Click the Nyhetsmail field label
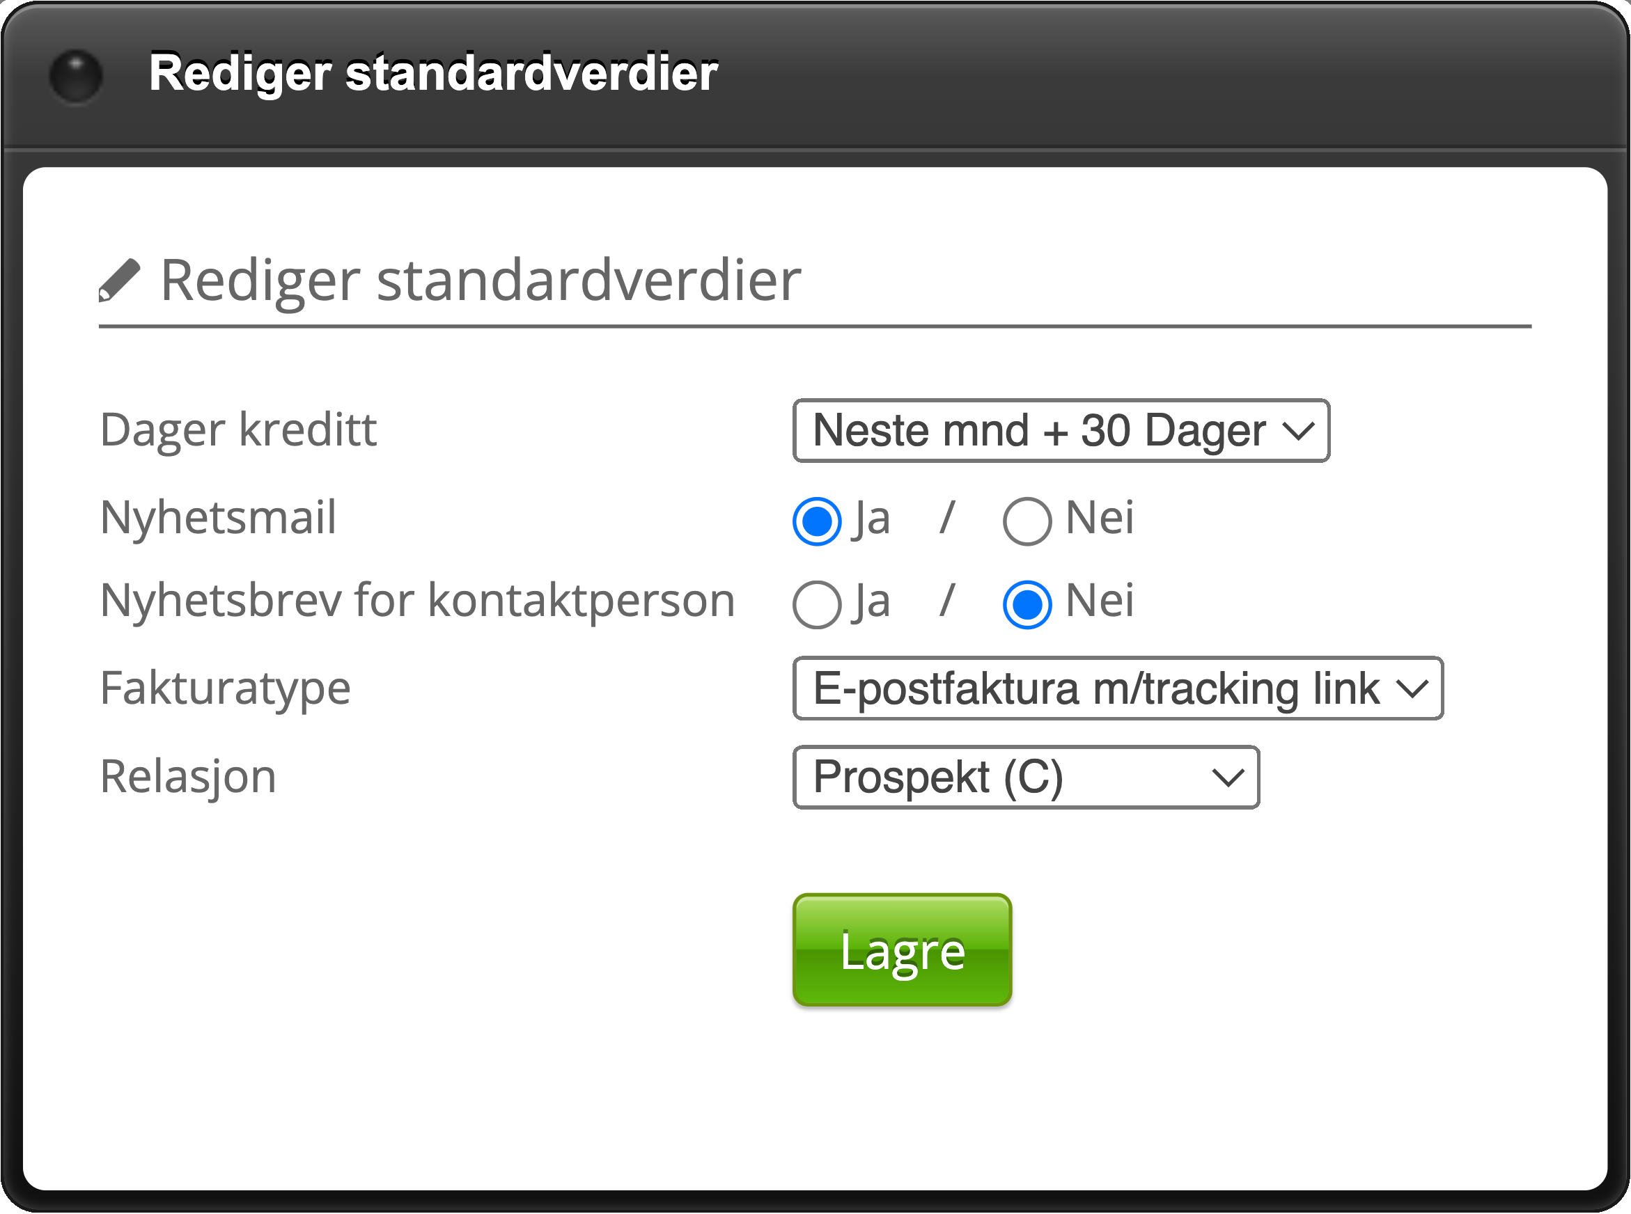The height and width of the screenshot is (1214, 1631). (218, 517)
